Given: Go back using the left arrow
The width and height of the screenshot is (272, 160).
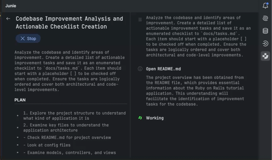Looking at the screenshot, I should [x=8, y=19].
